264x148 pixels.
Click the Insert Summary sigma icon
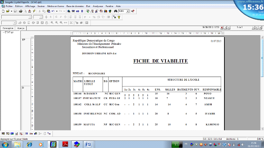[82, 11]
